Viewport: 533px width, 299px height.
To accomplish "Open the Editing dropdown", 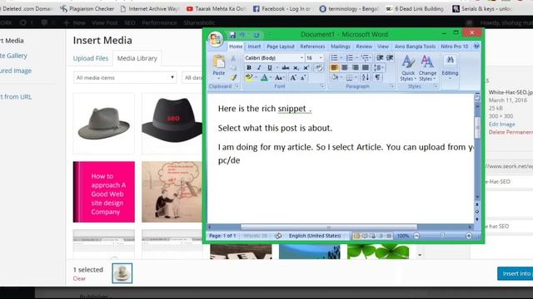I will tap(450, 68).
